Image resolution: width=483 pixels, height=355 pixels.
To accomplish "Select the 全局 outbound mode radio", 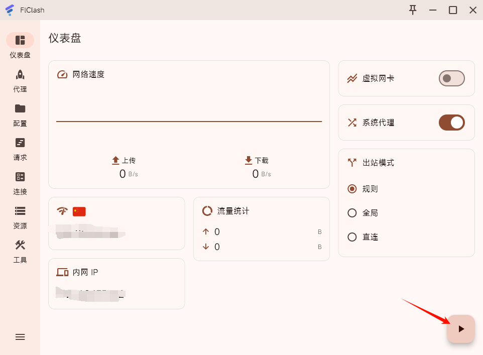I will (352, 213).
